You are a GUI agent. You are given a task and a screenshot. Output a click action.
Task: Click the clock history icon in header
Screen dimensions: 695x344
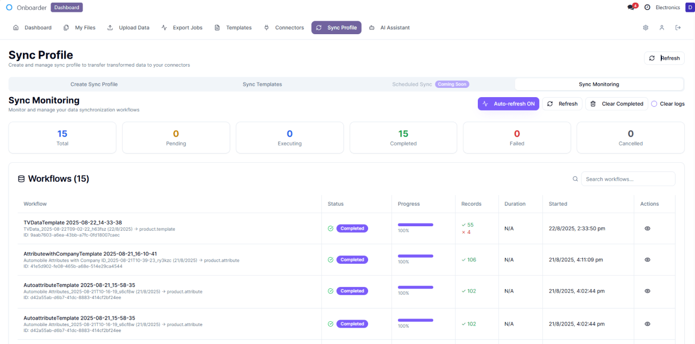[x=647, y=8]
